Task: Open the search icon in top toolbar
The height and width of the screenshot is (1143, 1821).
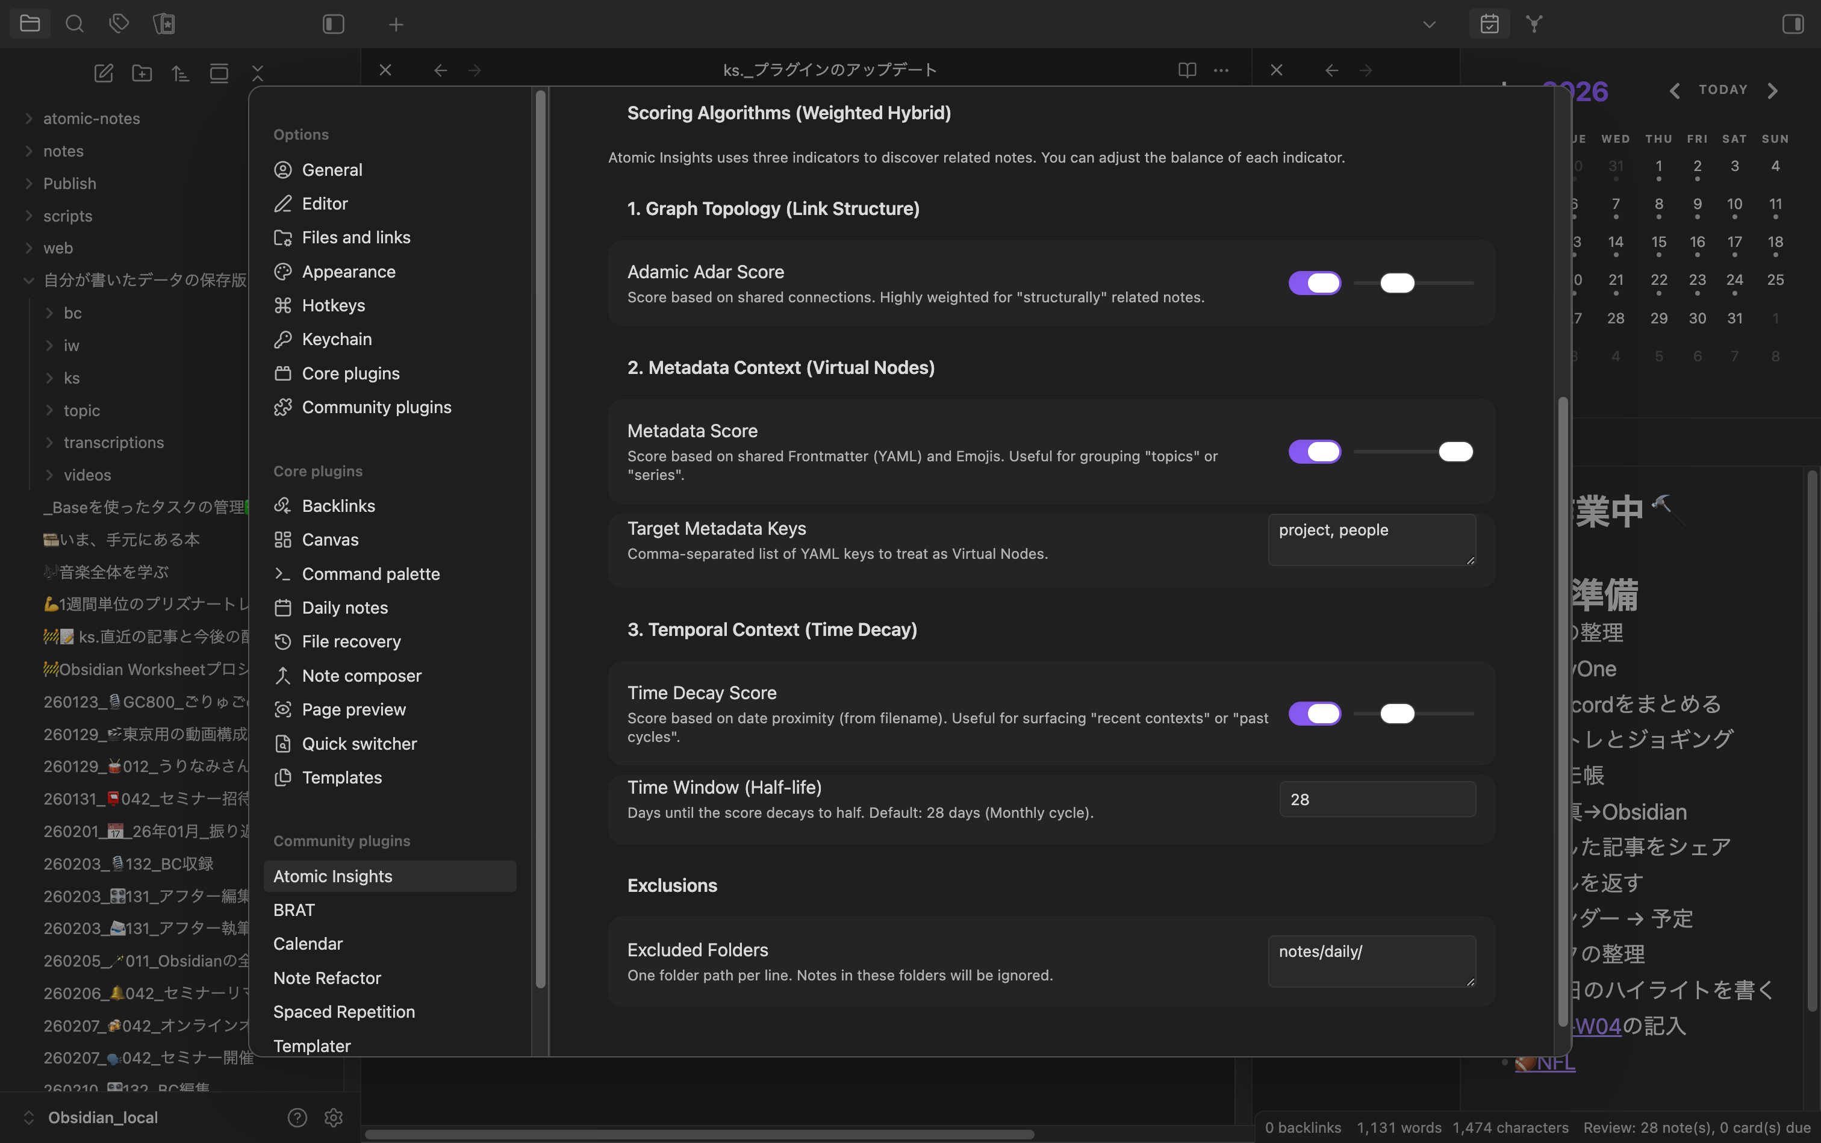Action: tap(74, 24)
